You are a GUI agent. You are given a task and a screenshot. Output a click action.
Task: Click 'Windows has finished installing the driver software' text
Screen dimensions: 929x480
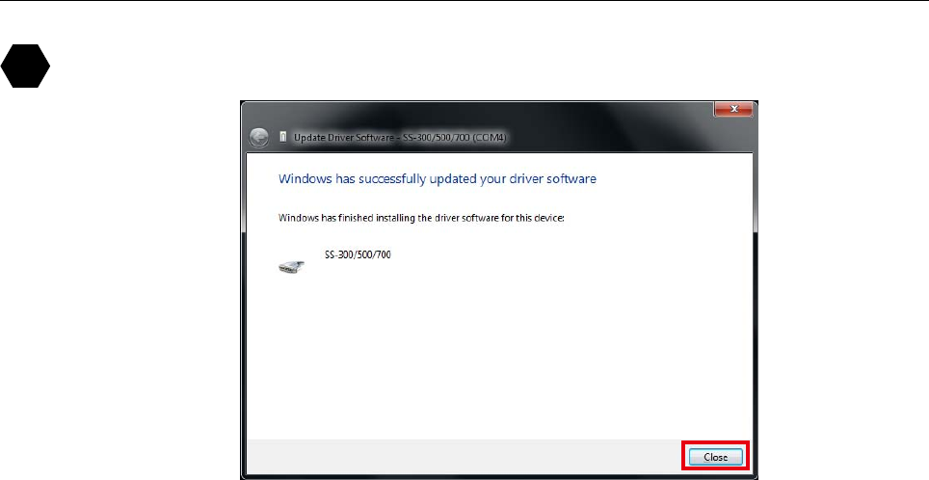click(421, 218)
